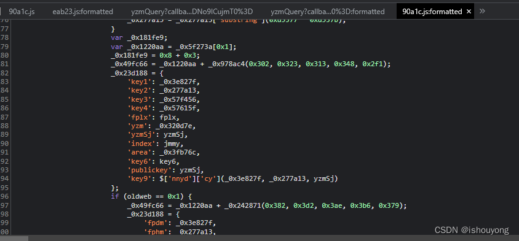The image size is (519, 241).
Task: Click line number 96 in the gutter
Action: pos(4,197)
